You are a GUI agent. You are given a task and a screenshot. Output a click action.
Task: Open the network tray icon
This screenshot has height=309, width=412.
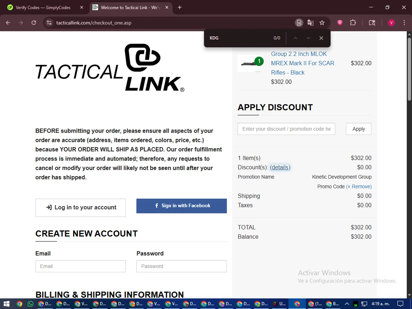[364, 304]
